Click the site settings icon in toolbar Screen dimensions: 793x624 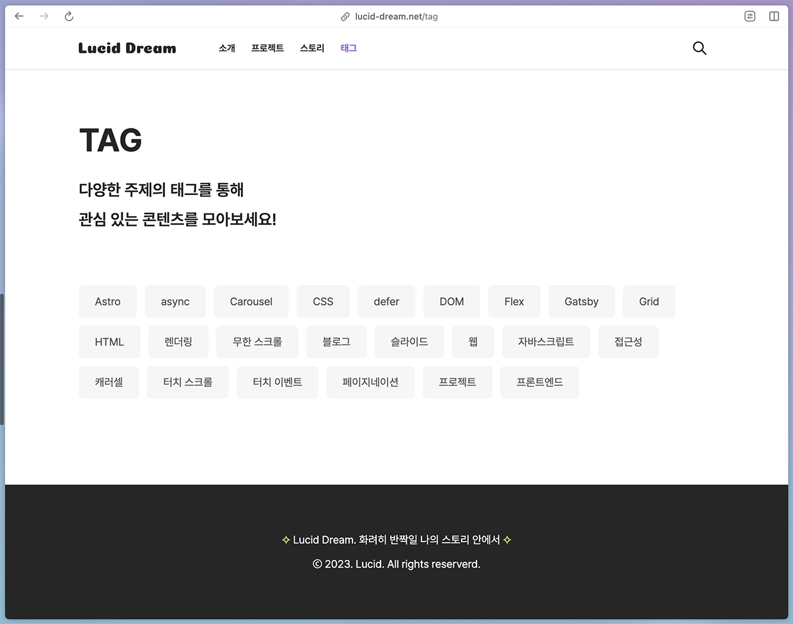tap(750, 17)
